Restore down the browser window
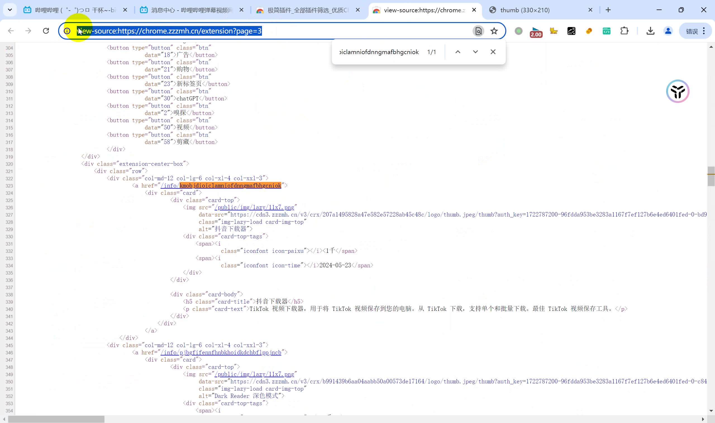This screenshot has width=715, height=423. [681, 10]
